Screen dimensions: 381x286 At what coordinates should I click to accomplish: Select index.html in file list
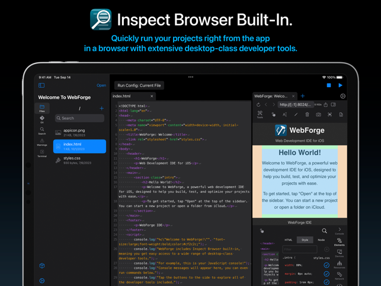pos(79,147)
